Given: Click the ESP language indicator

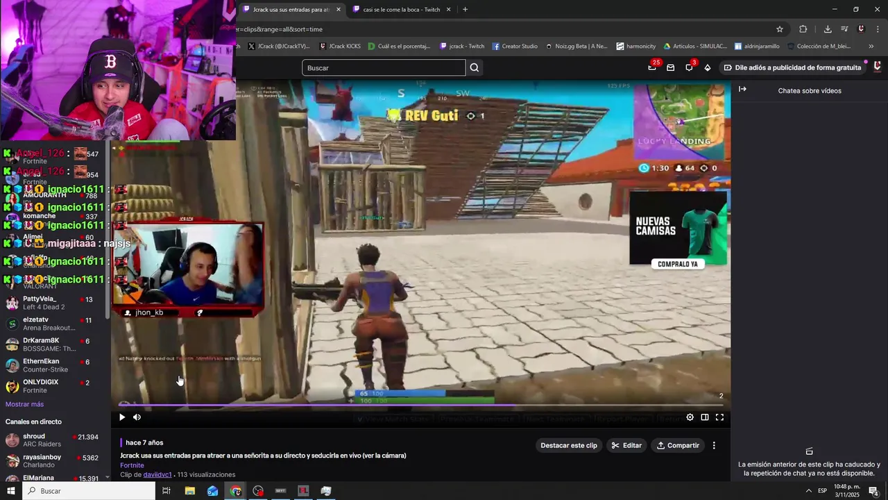Looking at the screenshot, I should [x=822, y=491].
